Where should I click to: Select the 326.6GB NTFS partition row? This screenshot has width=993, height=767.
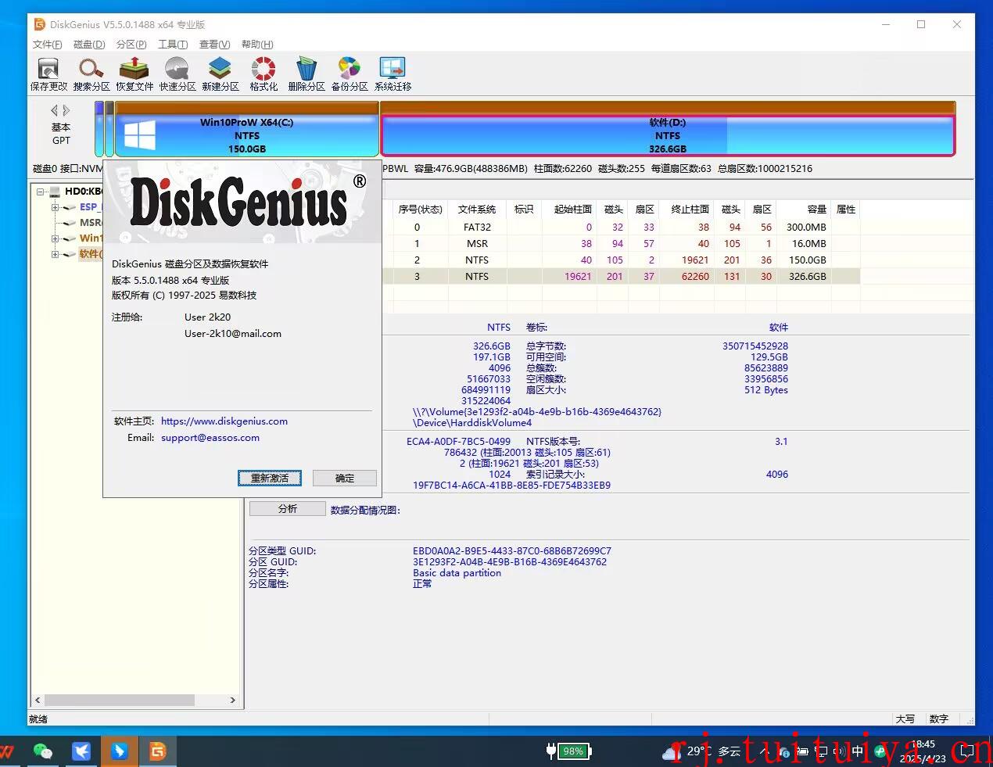point(622,277)
